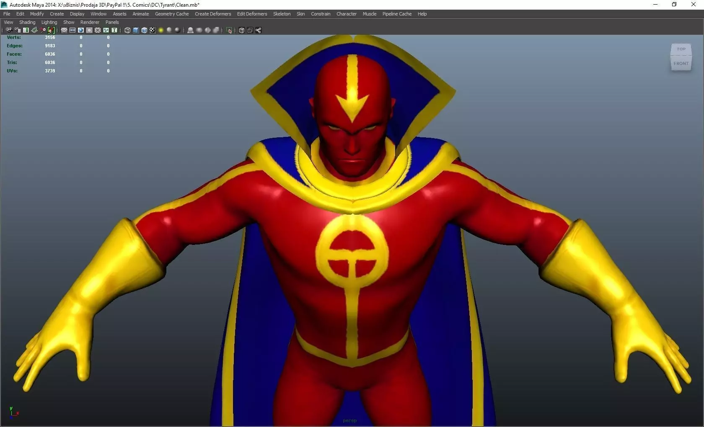The width and height of the screenshot is (704, 427).
Task: Toggle the Film Gate icon
Action: pos(72,30)
